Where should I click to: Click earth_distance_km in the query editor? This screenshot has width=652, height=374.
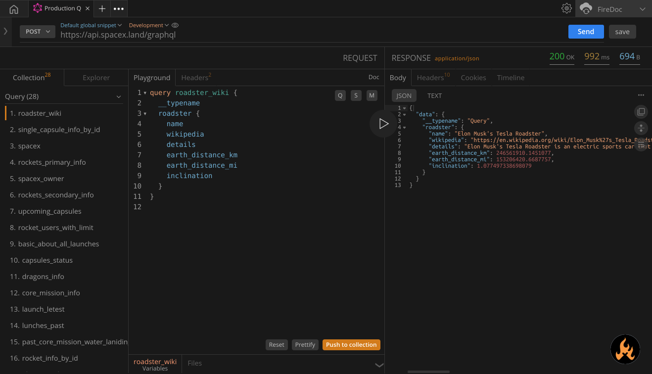(x=202, y=155)
